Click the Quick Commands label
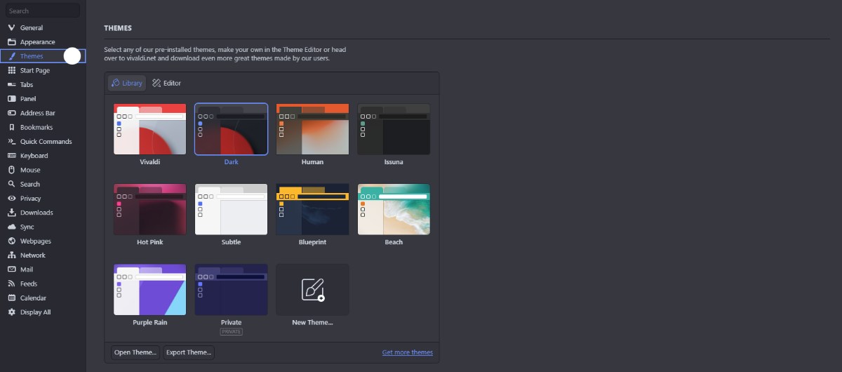Viewport: 842px width, 372px height. pos(46,141)
